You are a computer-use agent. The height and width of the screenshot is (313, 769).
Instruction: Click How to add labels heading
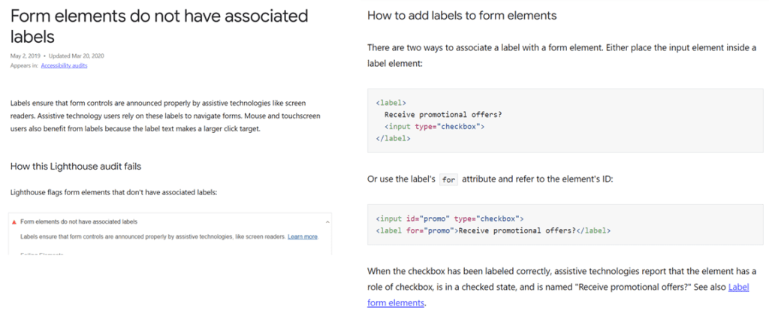(462, 15)
